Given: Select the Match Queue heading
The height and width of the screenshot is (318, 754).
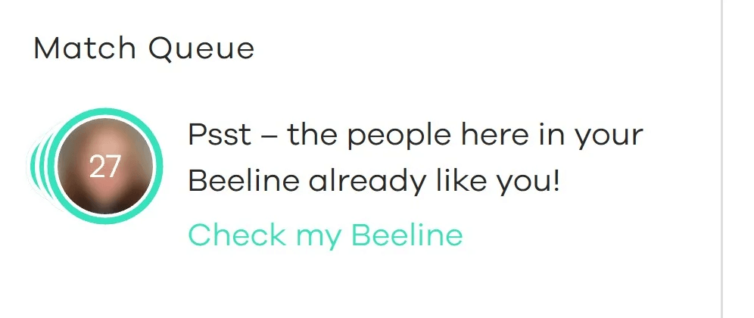Looking at the screenshot, I should click(x=144, y=49).
